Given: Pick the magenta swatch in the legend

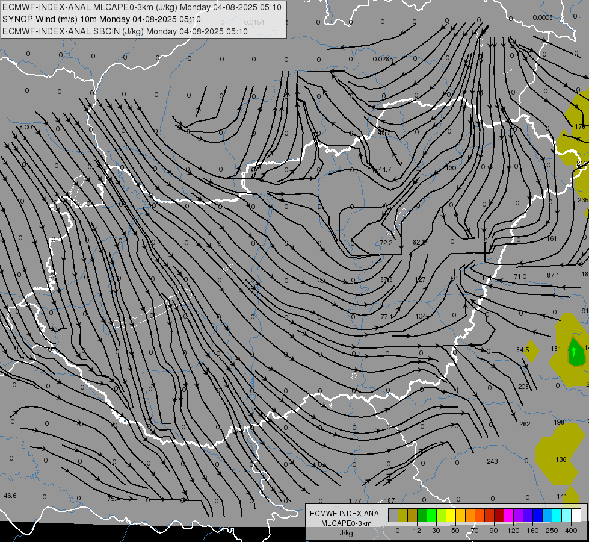Looking at the screenshot, I should (508, 515).
